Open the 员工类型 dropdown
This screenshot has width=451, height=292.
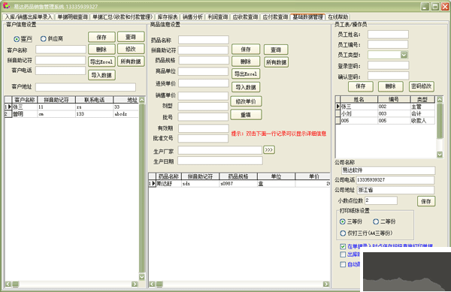coord(404,55)
